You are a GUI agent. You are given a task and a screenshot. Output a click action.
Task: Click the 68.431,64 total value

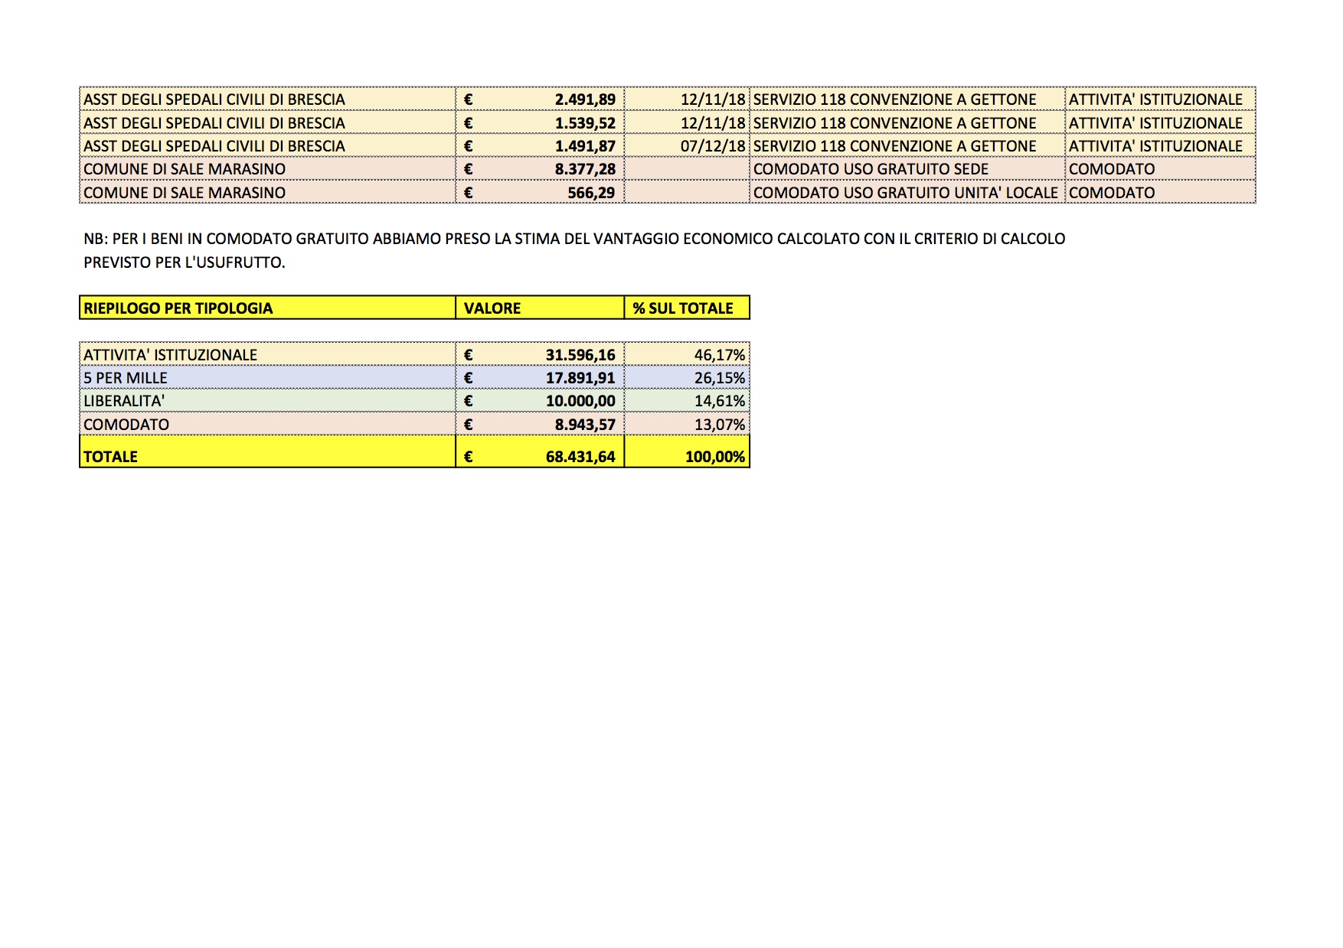580,457
